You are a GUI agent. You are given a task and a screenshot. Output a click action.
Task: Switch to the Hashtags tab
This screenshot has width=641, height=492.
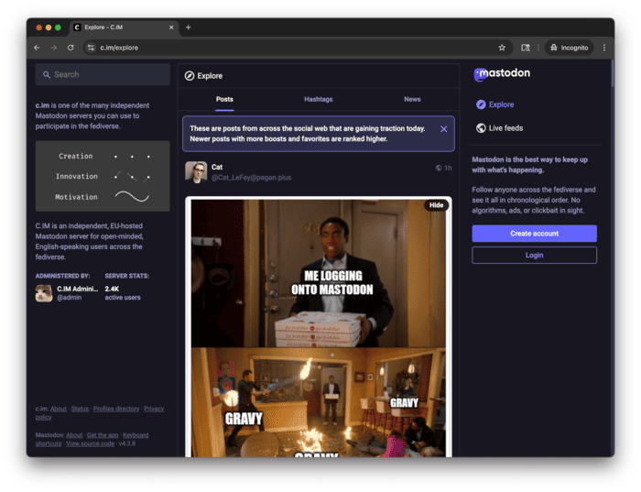coord(319,99)
